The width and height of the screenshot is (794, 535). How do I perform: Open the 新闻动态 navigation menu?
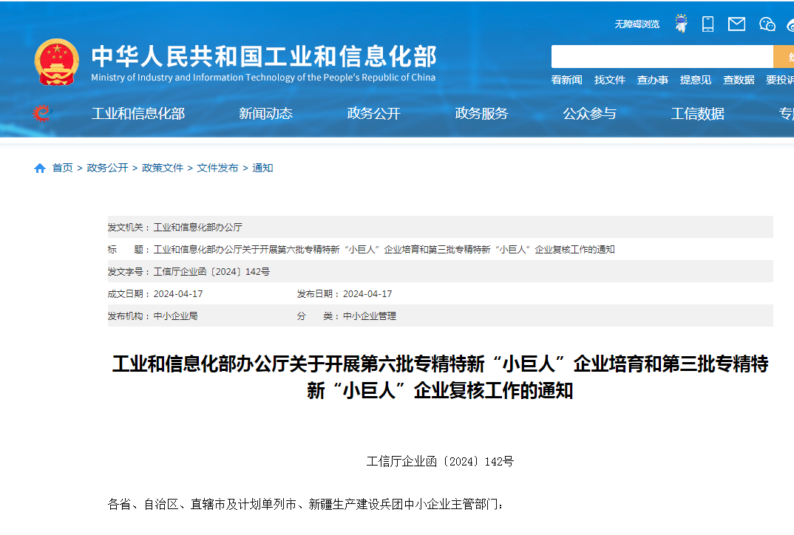pos(265,114)
